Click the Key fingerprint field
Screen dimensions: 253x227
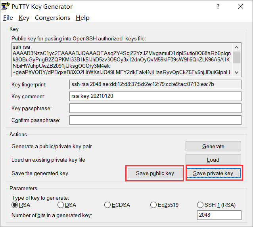[x=155, y=84]
